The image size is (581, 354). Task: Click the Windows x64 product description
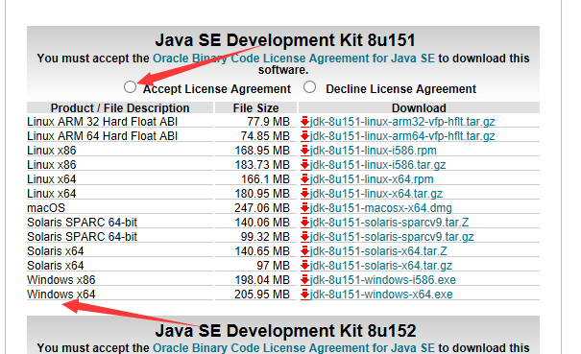click(61, 295)
